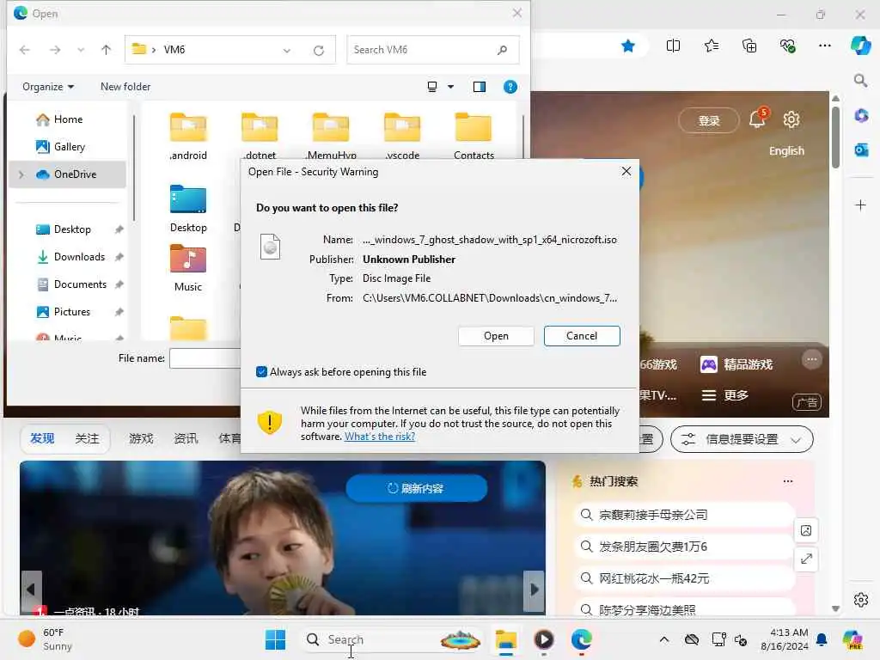The image size is (880, 660).
Task: Change the view layout icon
Action: point(432,87)
